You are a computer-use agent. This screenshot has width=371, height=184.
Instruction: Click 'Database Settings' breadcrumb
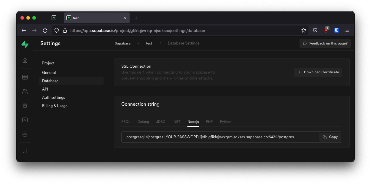coord(184,43)
